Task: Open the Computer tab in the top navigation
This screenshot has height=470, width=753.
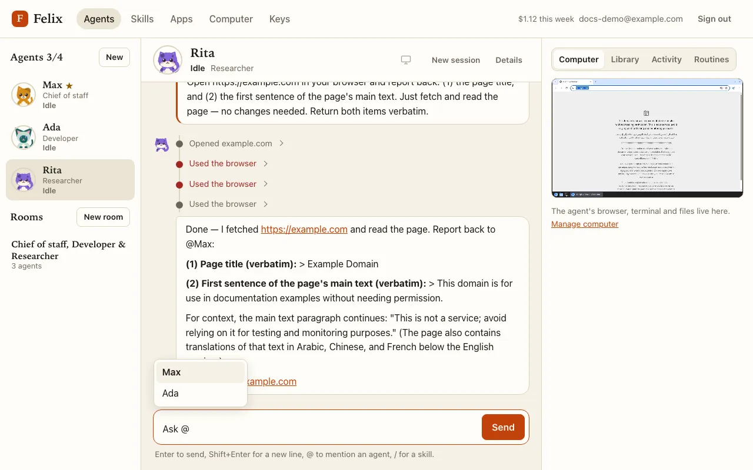Action: pyautogui.click(x=231, y=19)
